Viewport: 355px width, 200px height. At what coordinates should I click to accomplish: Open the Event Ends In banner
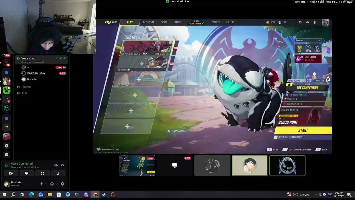point(308,59)
